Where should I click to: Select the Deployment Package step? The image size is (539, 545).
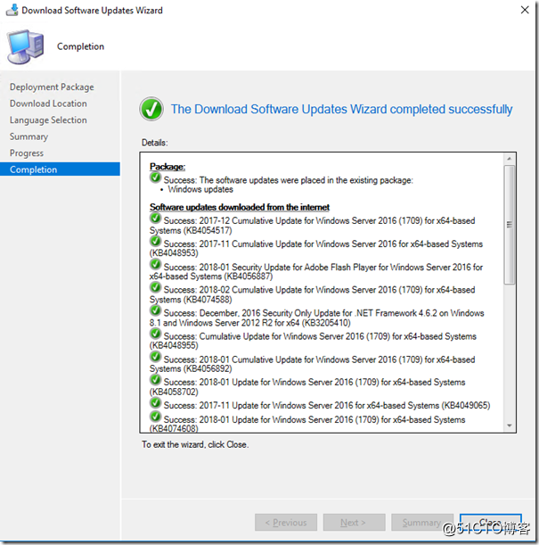point(52,87)
